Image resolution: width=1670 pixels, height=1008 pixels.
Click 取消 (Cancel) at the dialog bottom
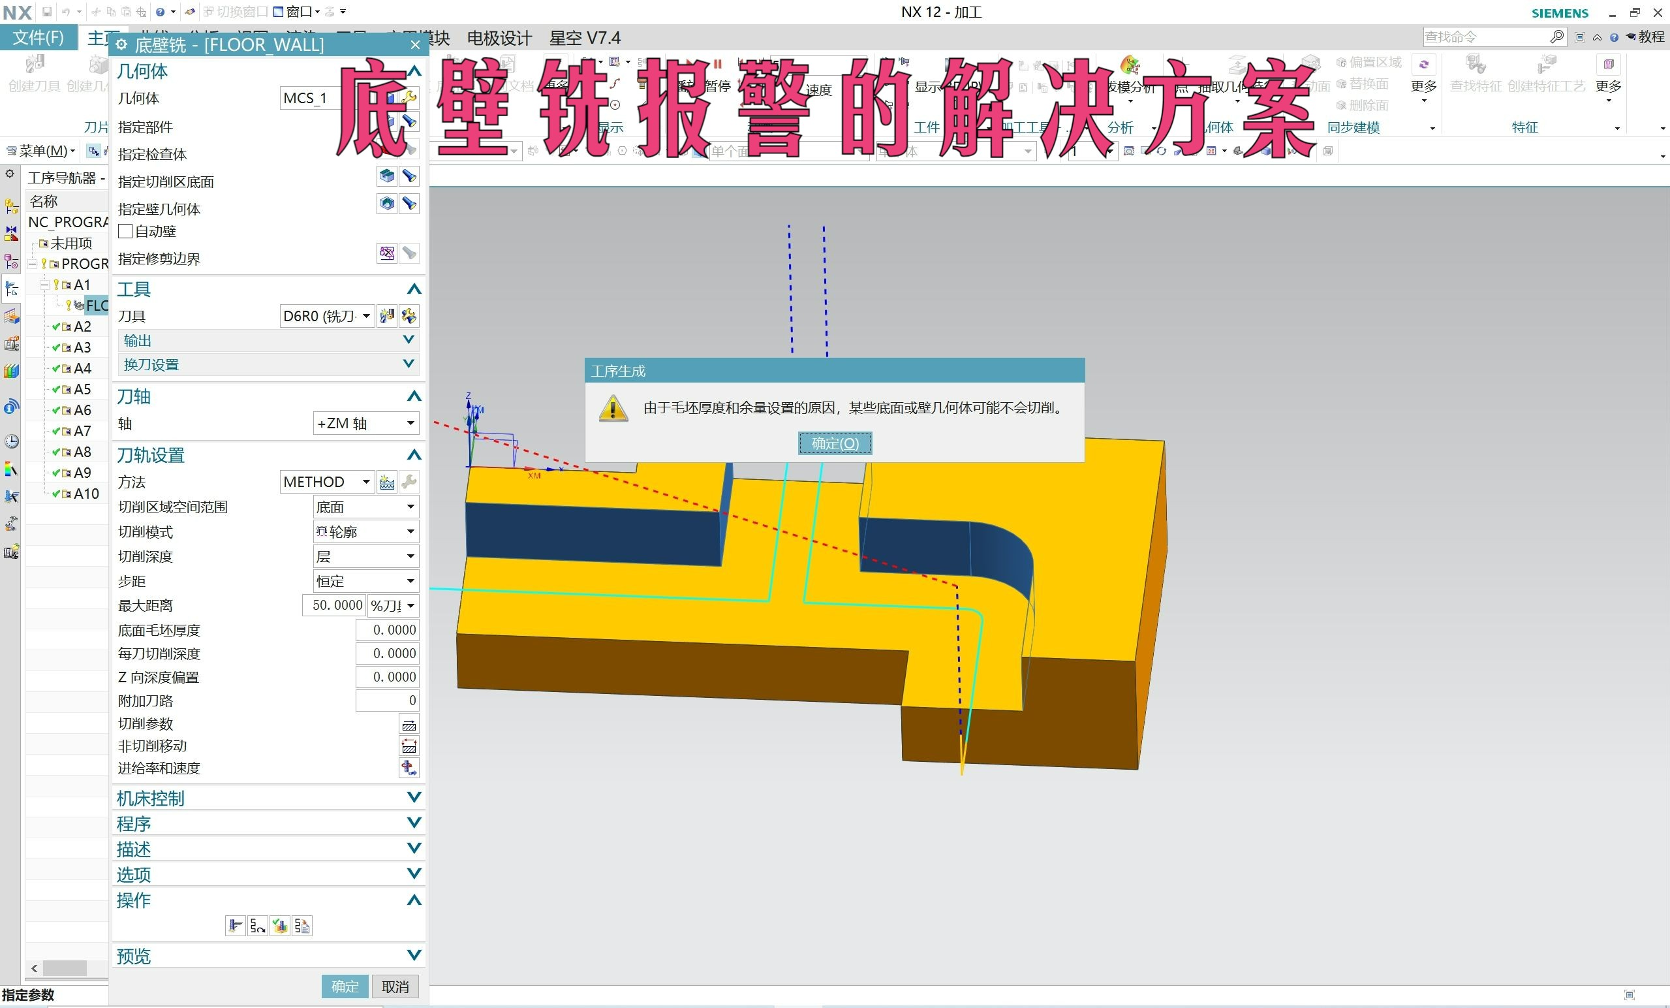click(x=395, y=986)
